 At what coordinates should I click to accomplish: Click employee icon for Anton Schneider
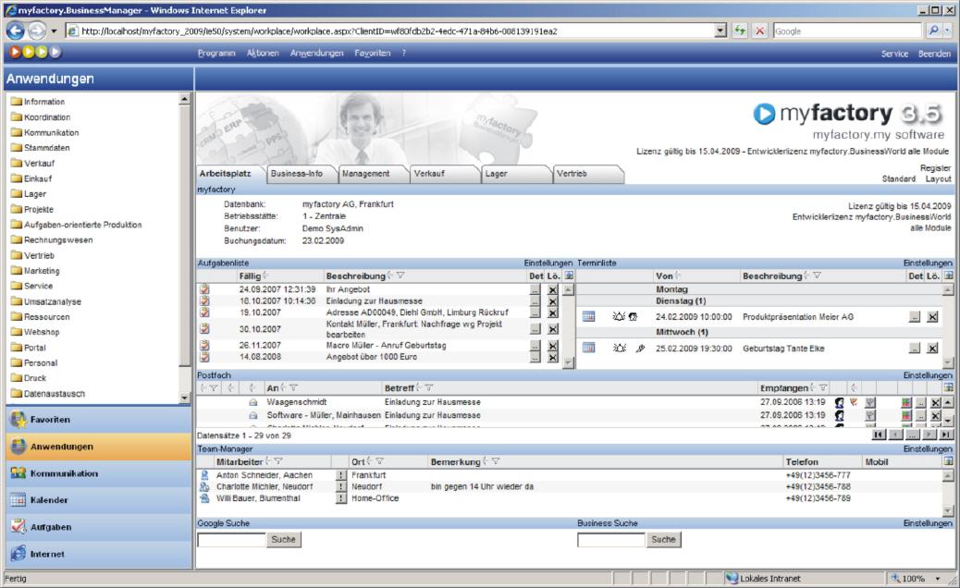(204, 475)
